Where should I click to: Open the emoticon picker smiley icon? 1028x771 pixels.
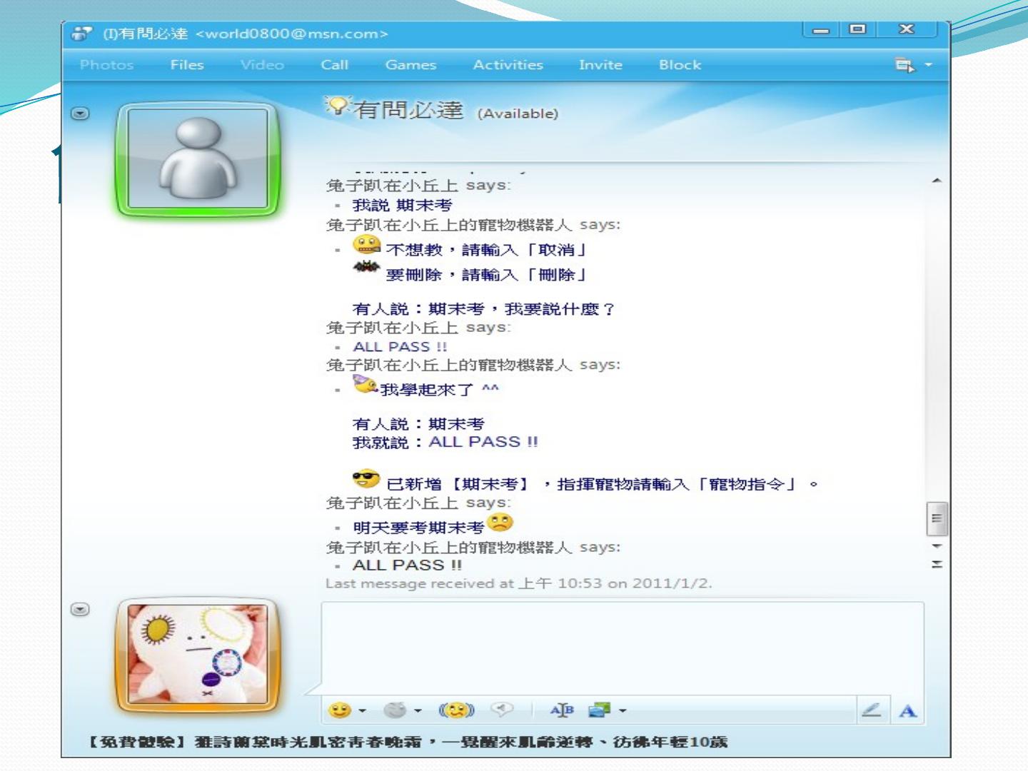(x=340, y=710)
